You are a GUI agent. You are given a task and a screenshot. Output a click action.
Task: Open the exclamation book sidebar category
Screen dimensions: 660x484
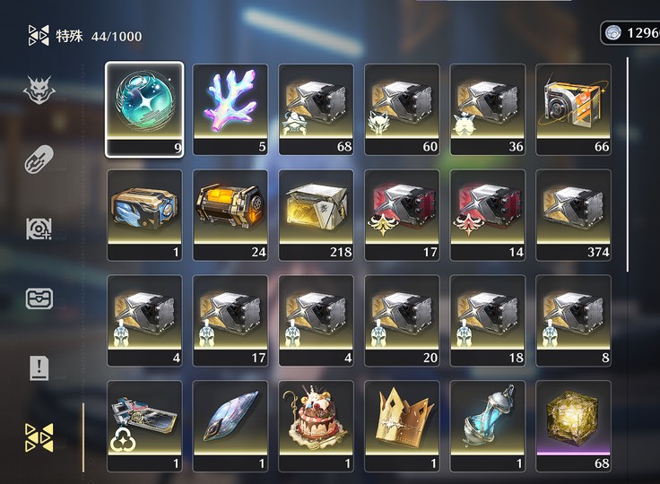point(39,367)
